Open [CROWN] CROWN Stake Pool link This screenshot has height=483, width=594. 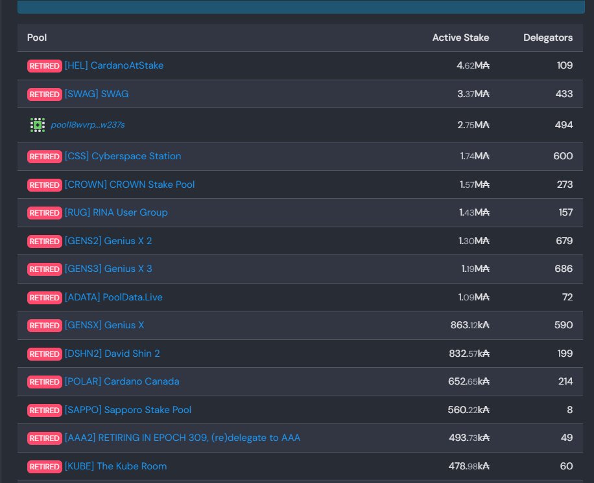click(130, 184)
